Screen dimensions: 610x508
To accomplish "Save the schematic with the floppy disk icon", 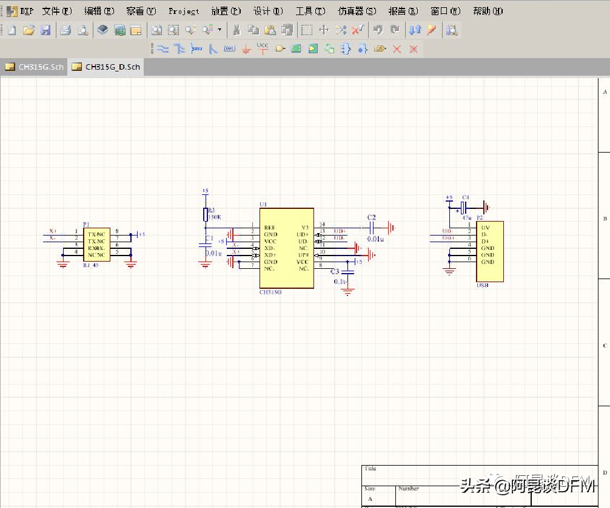I will point(45,30).
